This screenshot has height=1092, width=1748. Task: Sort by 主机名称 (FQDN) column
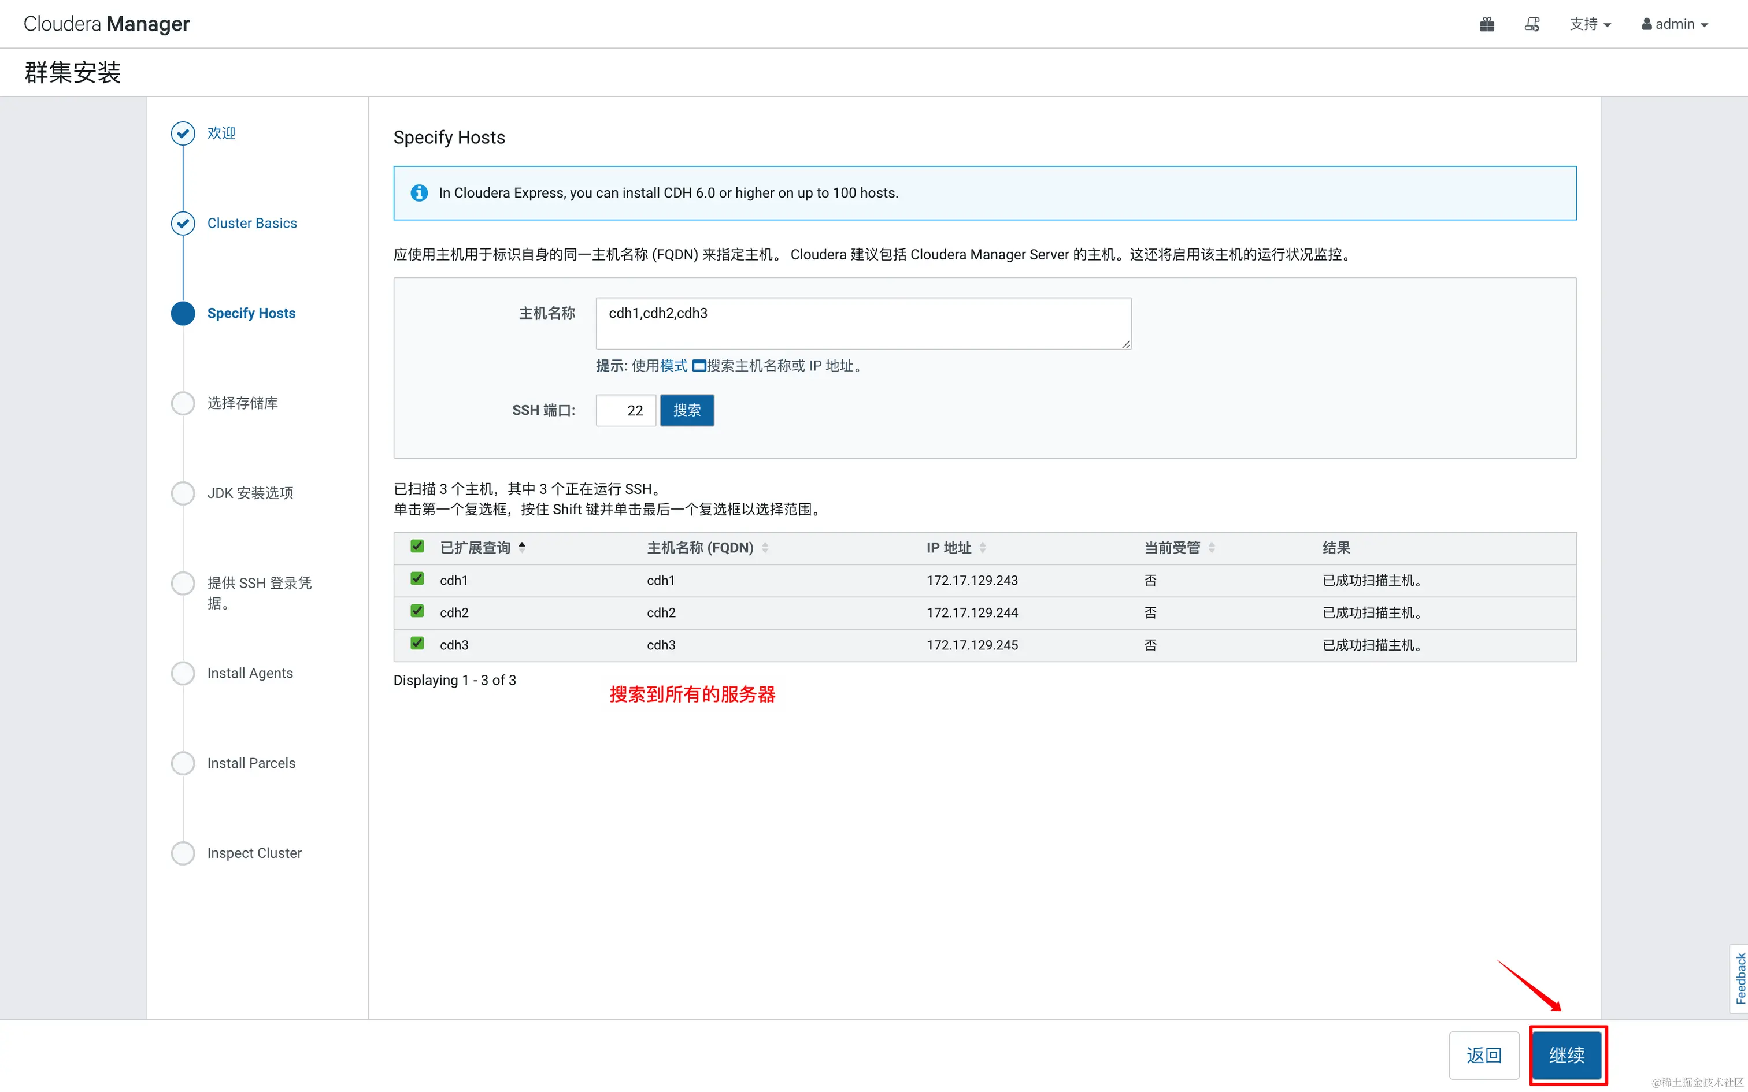click(x=707, y=548)
